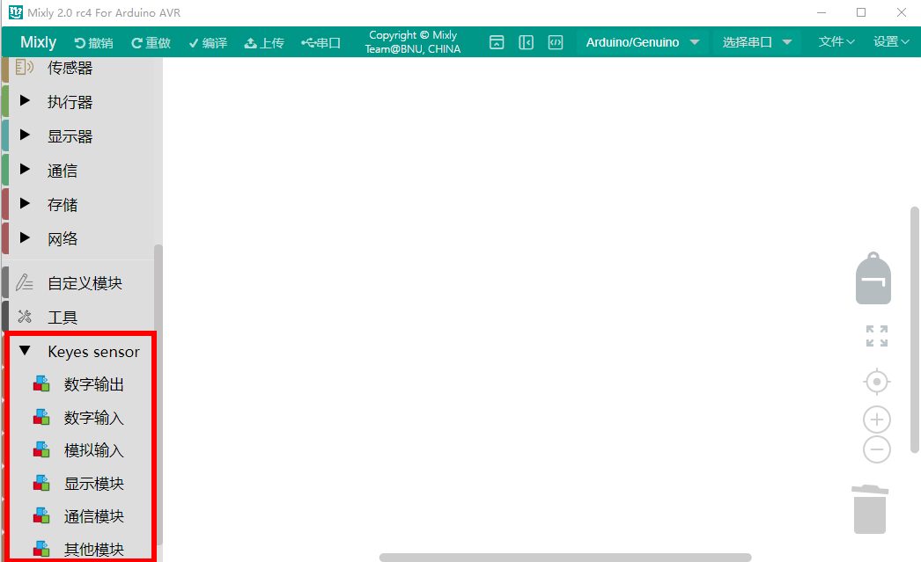Click the zoom-to-fit arrows icon

tap(876, 336)
